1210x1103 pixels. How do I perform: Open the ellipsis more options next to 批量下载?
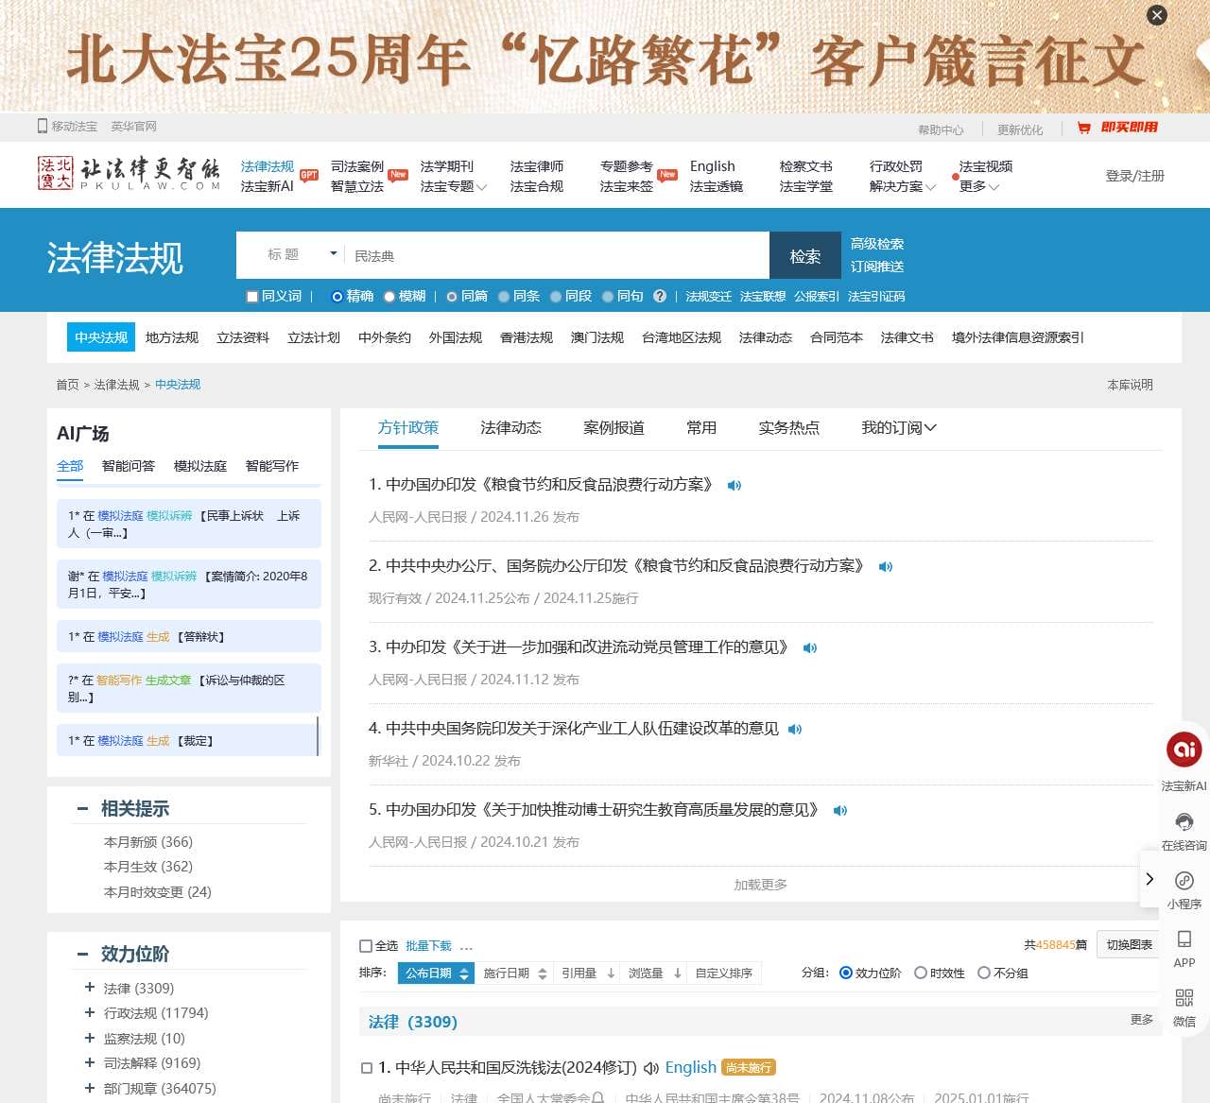466,946
